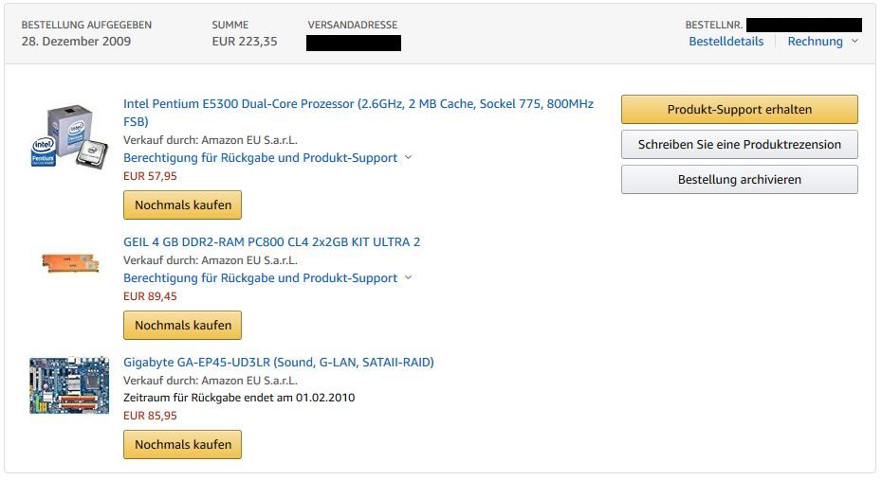Click Rechnung invoice link

(x=815, y=42)
